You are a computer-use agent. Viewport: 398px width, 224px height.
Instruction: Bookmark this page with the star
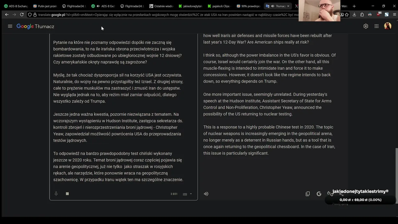347,14
